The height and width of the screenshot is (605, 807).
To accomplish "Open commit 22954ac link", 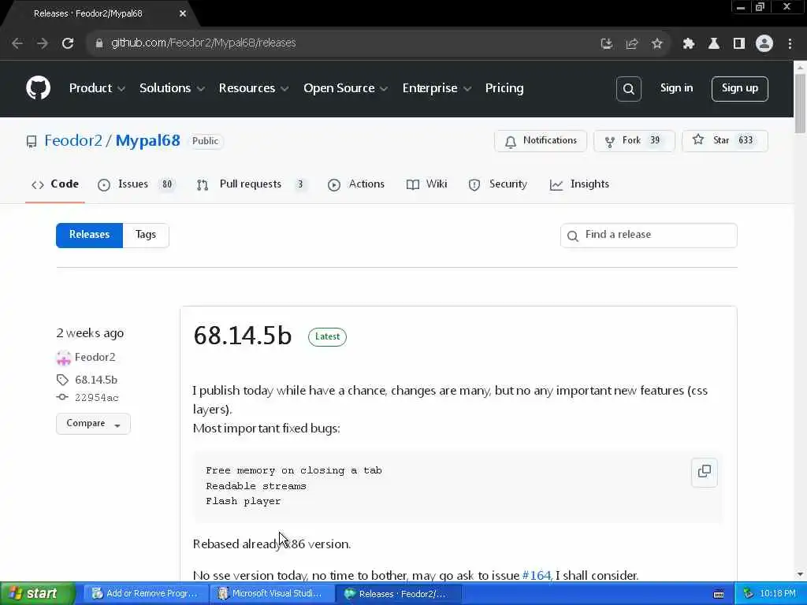I will pyautogui.click(x=97, y=397).
